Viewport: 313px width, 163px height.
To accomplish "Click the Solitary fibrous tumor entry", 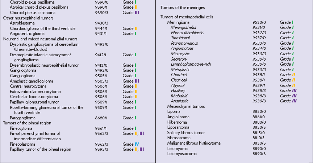I will (185, 133).
